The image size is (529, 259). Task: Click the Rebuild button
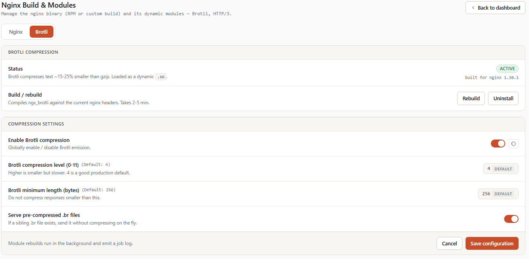[471, 98]
